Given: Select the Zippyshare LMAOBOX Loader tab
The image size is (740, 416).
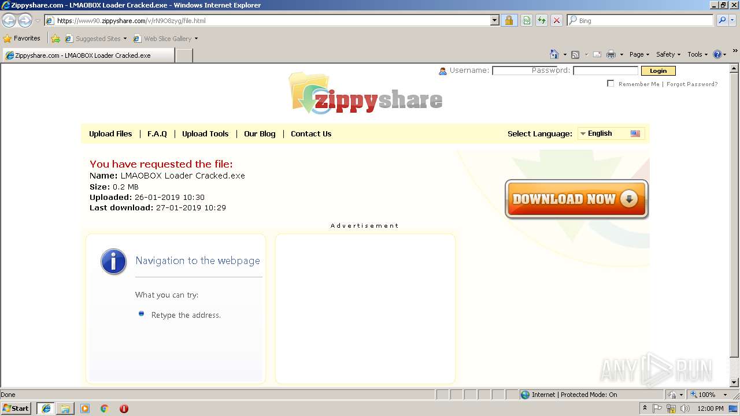Looking at the screenshot, I should pos(88,55).
